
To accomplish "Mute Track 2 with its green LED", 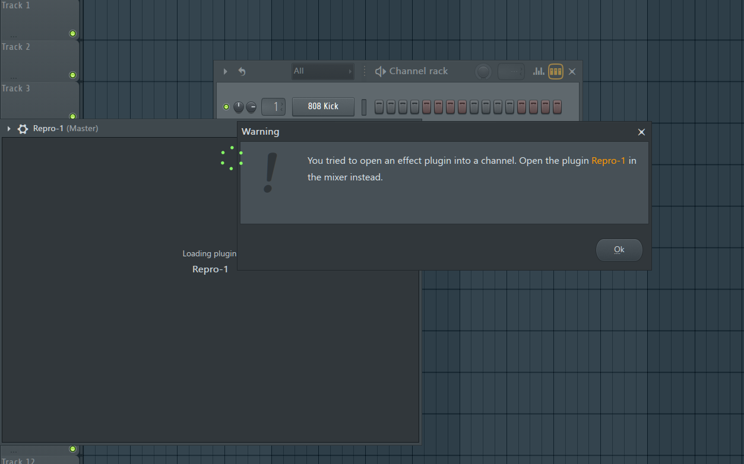I will (x=73, y=75).
